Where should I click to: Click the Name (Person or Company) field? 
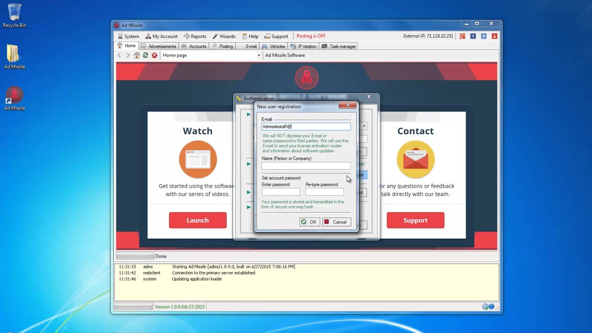306,166
